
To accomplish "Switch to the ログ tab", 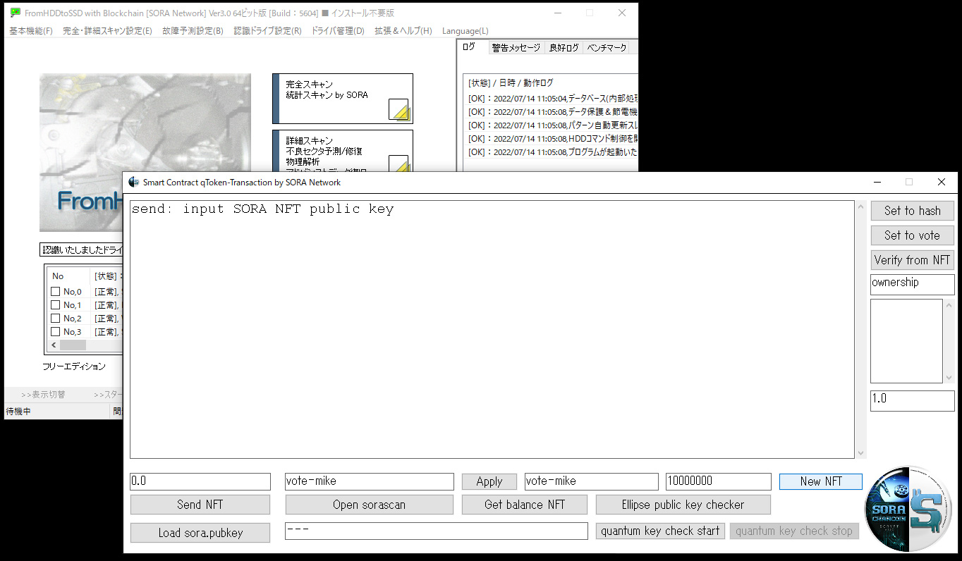I will point(472,47).
